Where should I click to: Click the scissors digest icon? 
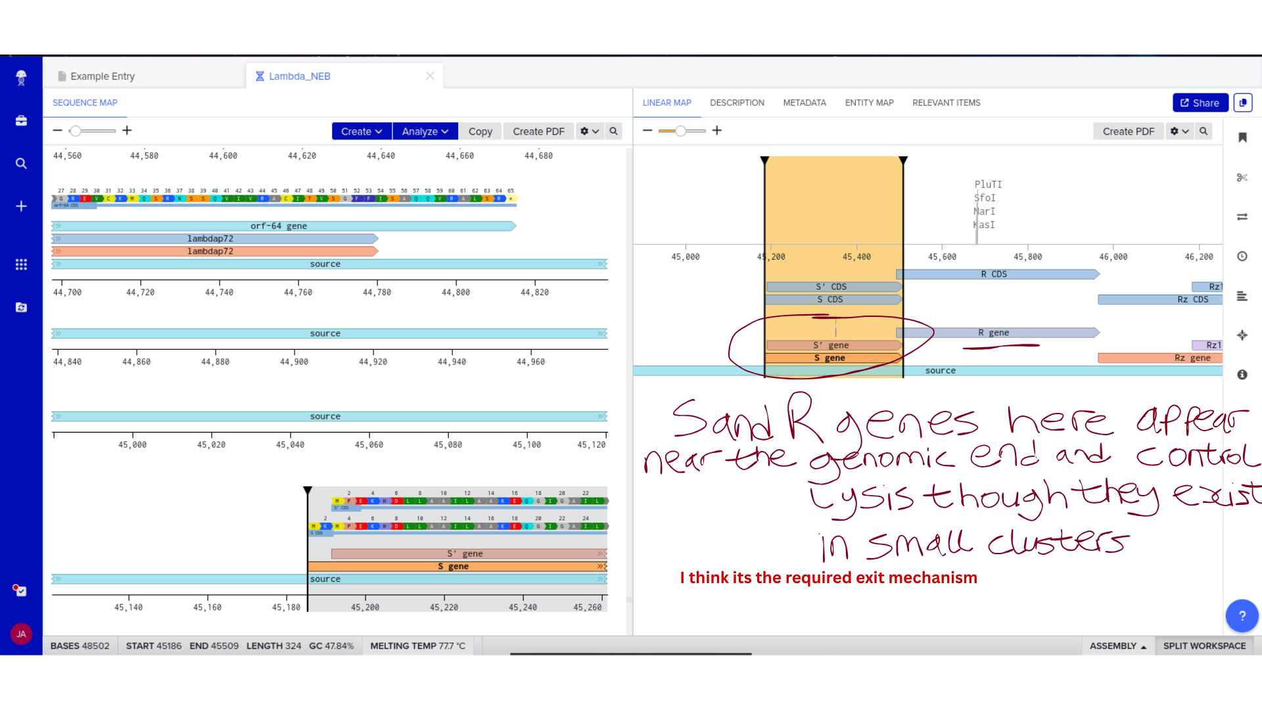pyautogui.click(x=1242, y=177)
